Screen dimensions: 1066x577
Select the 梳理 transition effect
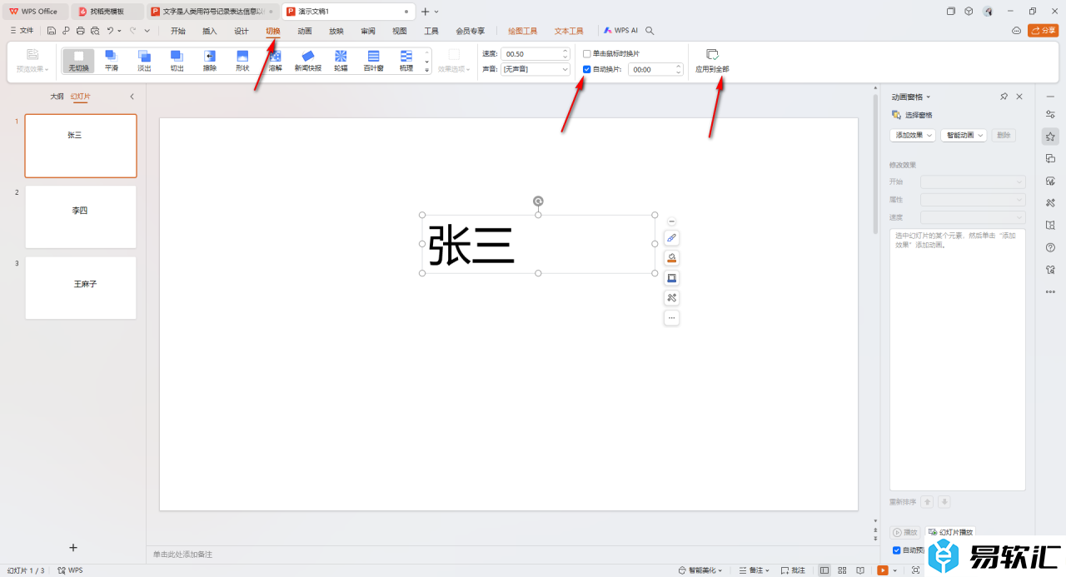(x=406, y=61)
